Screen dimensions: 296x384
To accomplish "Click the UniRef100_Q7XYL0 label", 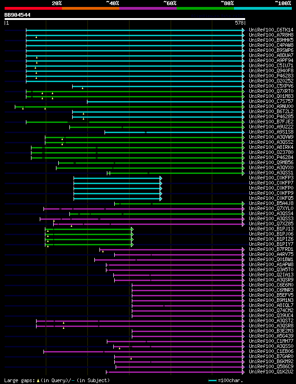I will click(271, 208).
